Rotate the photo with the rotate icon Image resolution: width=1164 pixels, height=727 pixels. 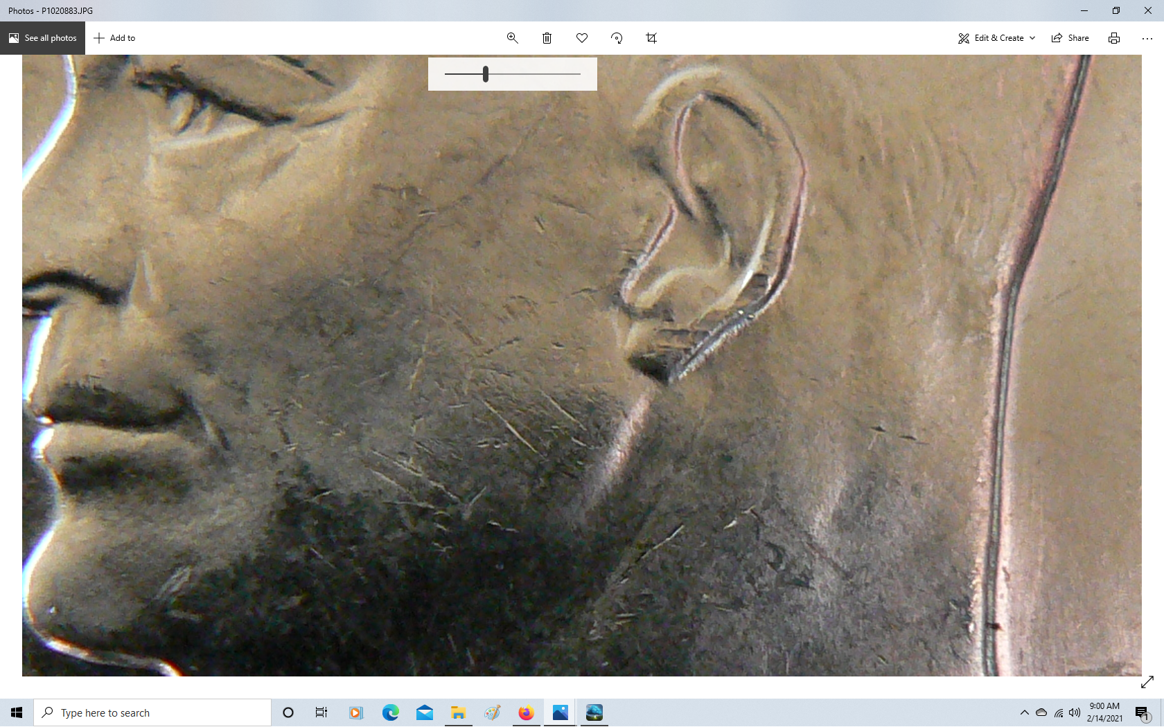click(x=617, y=38)
